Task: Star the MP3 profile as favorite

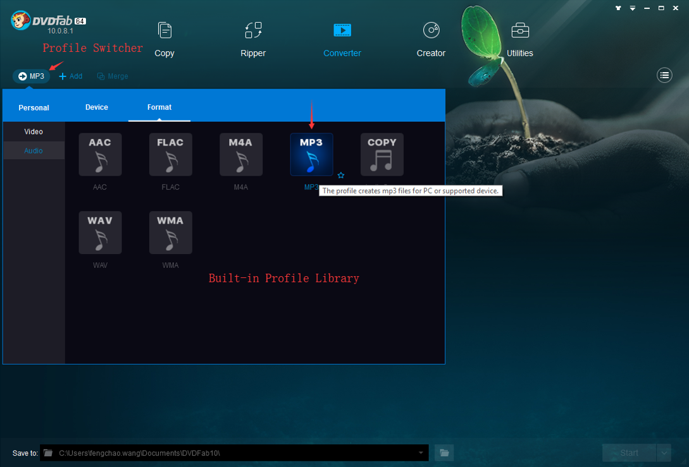Action: pyautogui.click(x=341, y=175)
